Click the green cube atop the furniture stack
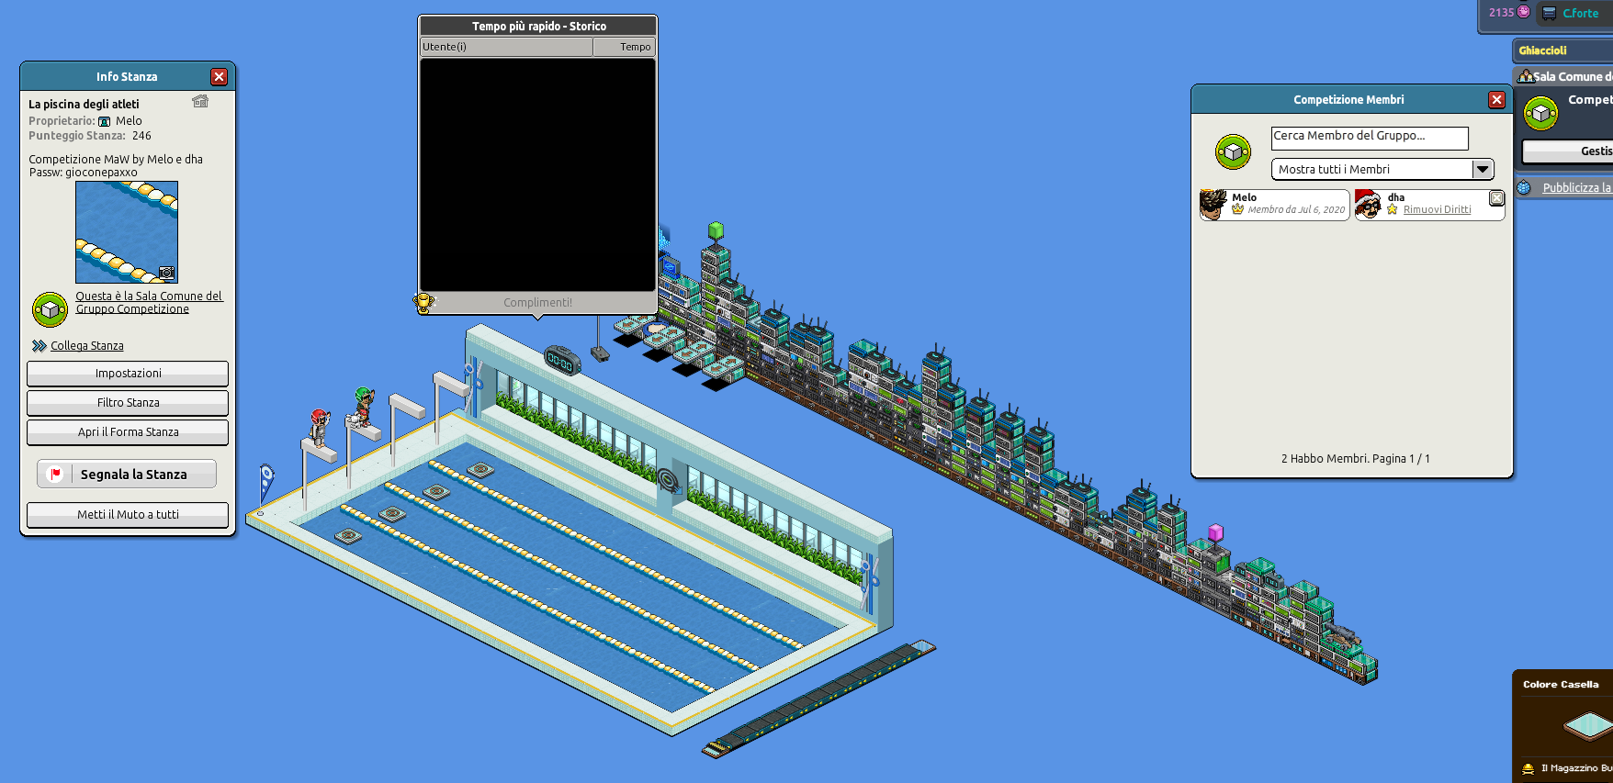The height and width of the screenshot is (783, 1613). tap(716, 230)
